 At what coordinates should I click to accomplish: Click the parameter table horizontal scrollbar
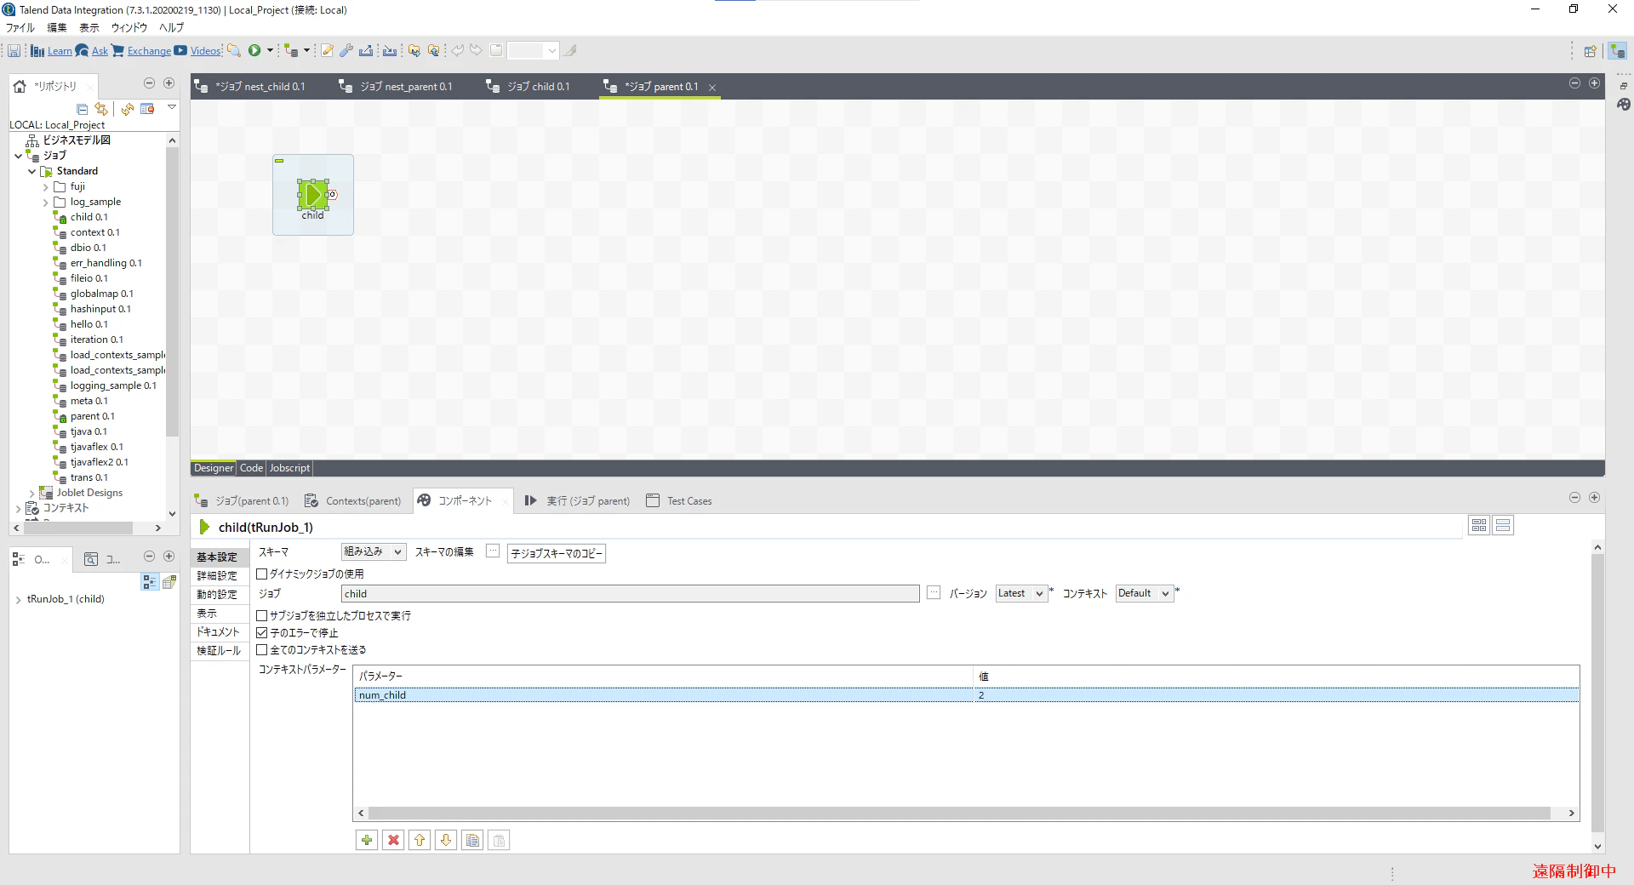(959, 814)
